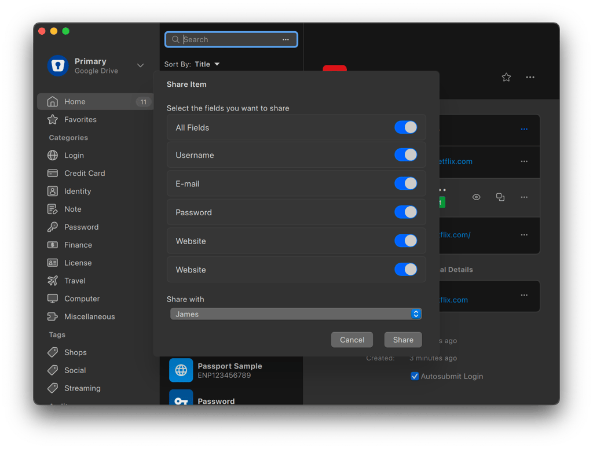Screen dimensions: 593x449
Task: Click the Home house icon in sidebar
Action: [53, 102]
